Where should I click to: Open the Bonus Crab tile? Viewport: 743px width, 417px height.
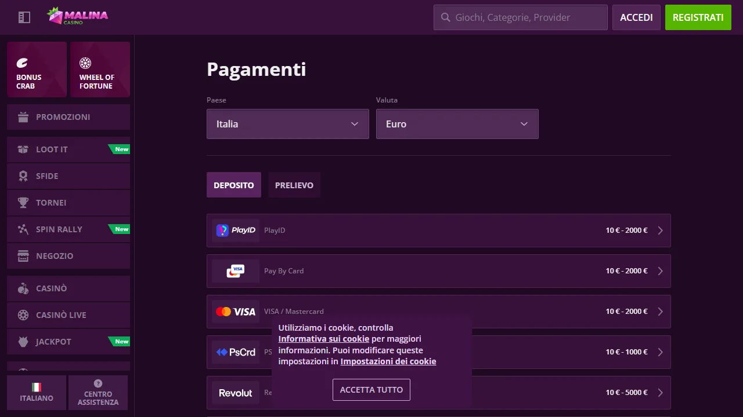click(37, 69)
